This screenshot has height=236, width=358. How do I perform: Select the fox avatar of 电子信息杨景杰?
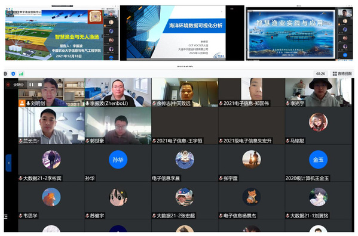252,197
